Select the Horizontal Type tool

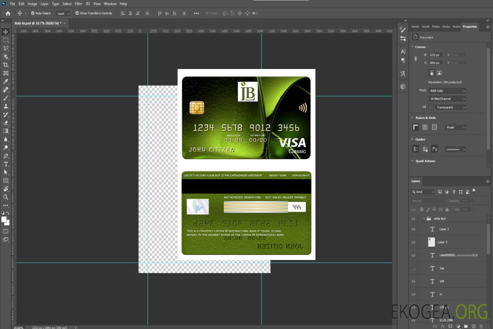(5, 164)
